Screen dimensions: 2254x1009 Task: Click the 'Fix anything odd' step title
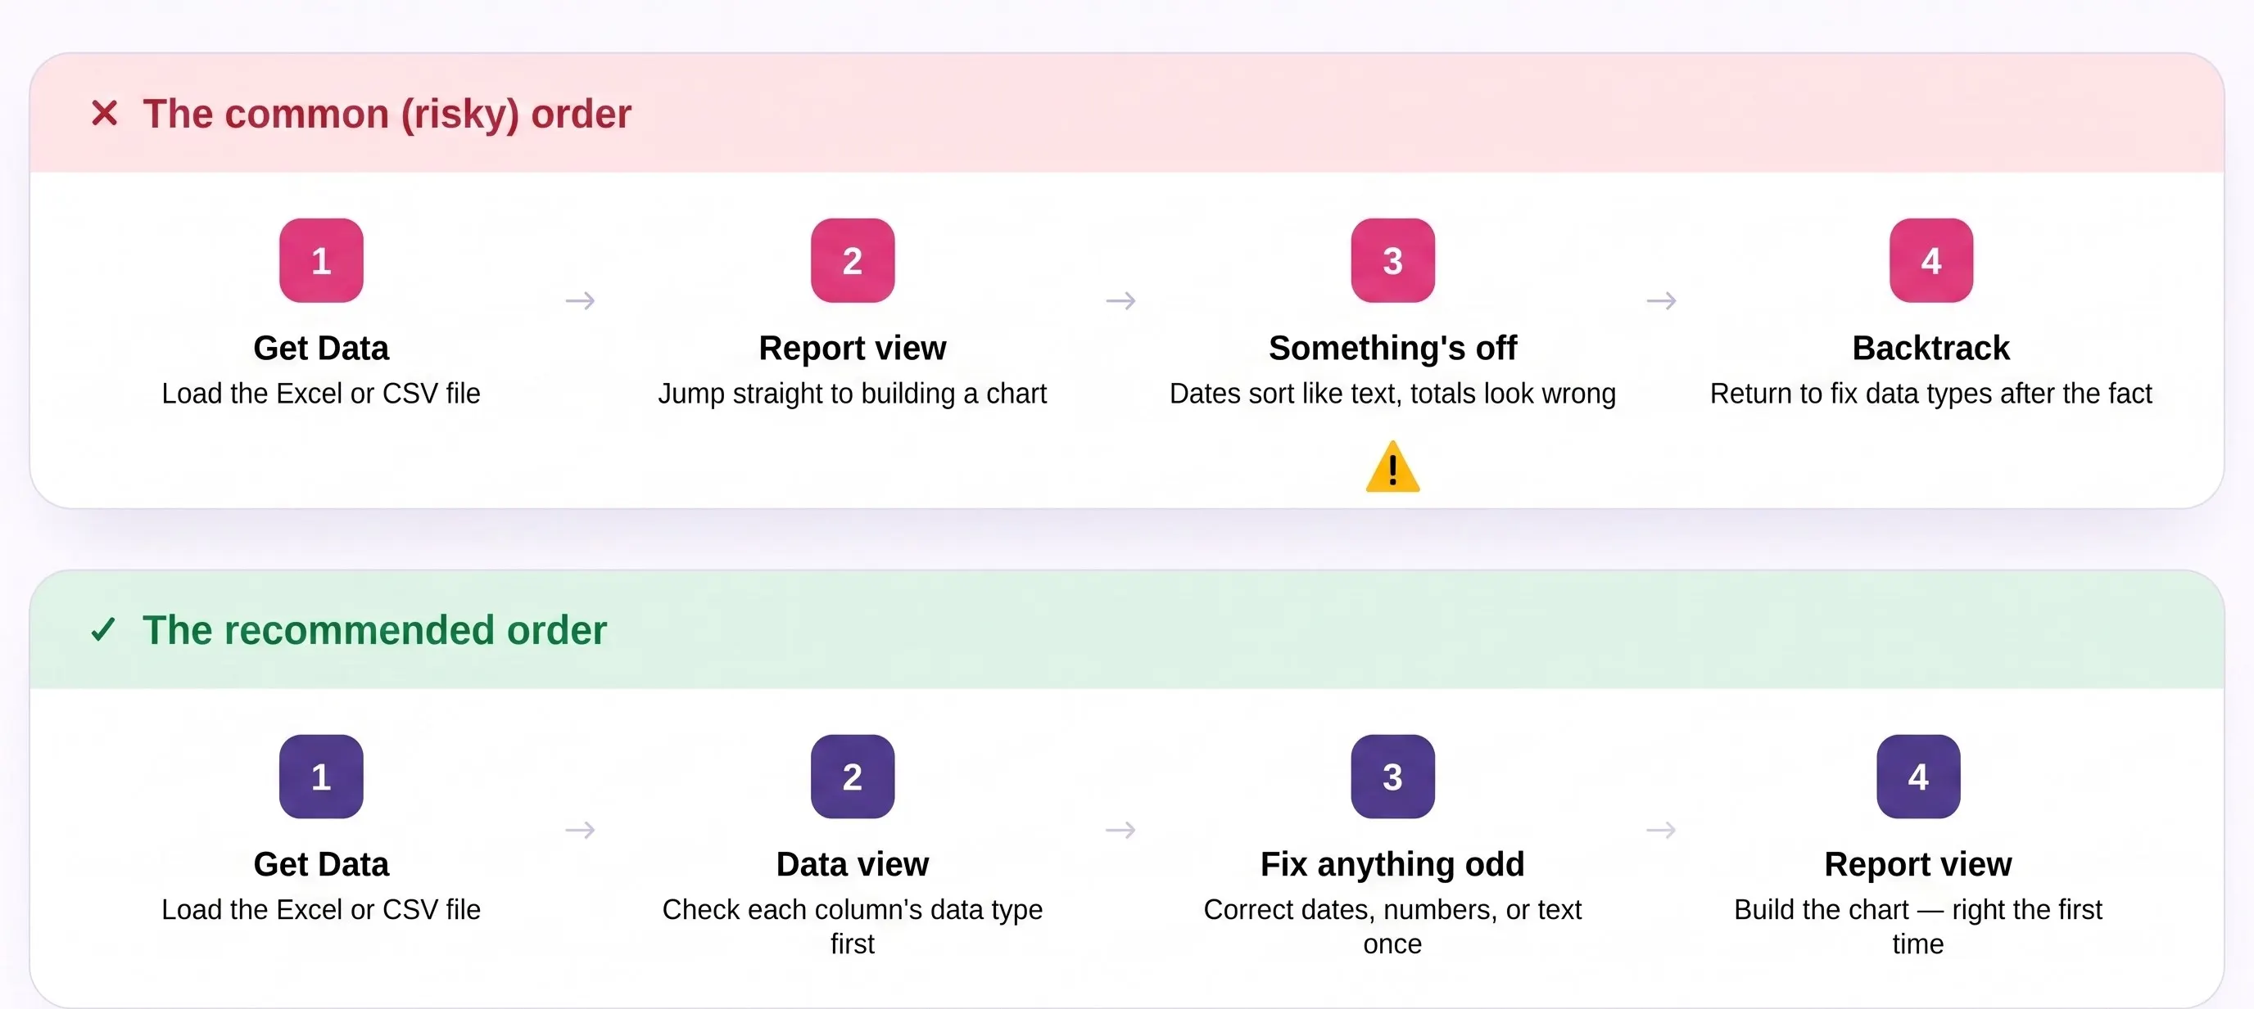1392,864
